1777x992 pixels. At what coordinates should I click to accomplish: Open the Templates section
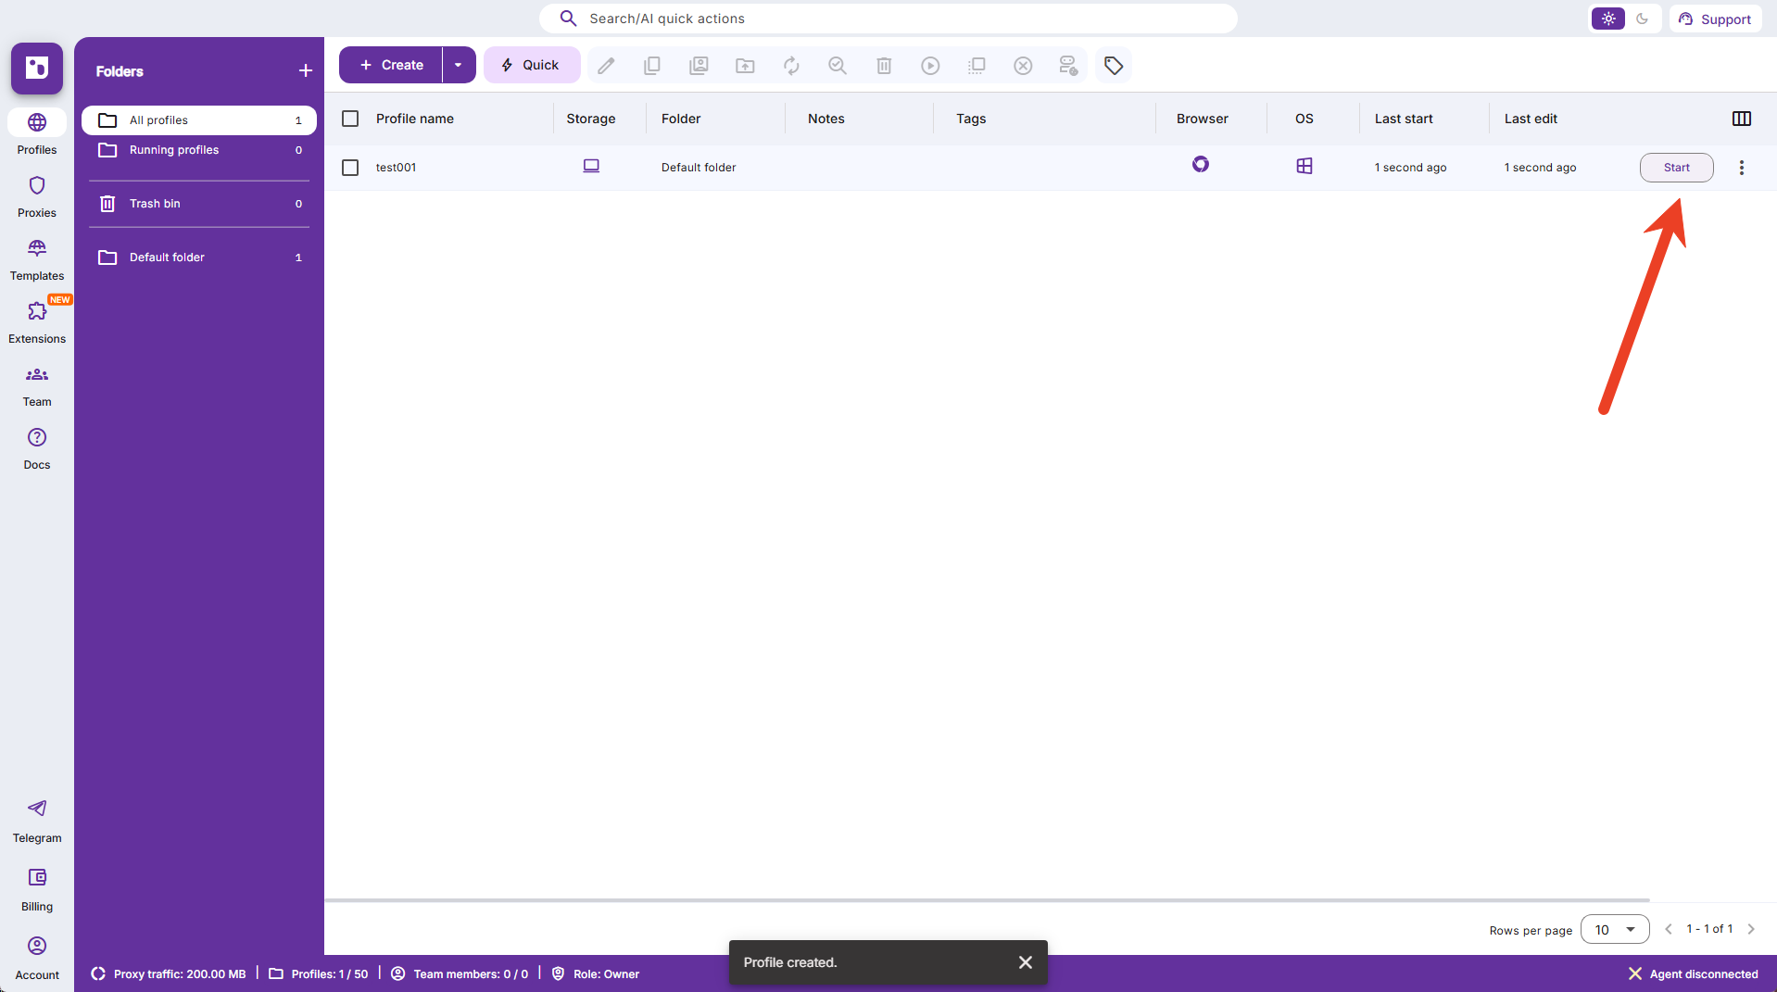click(x=37, y=259)
